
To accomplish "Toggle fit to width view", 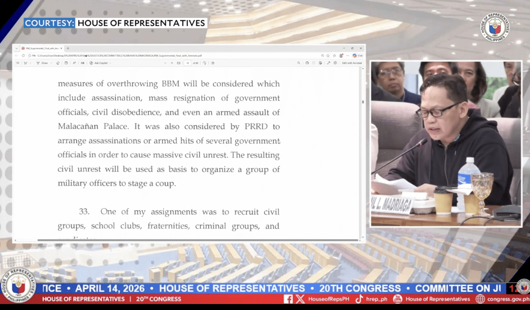I will click(179, 63).
